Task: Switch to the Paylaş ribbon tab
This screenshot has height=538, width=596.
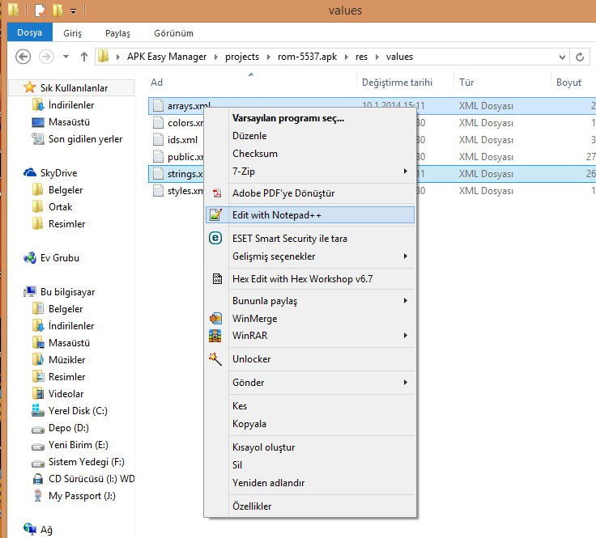Action: pos(117,33)
